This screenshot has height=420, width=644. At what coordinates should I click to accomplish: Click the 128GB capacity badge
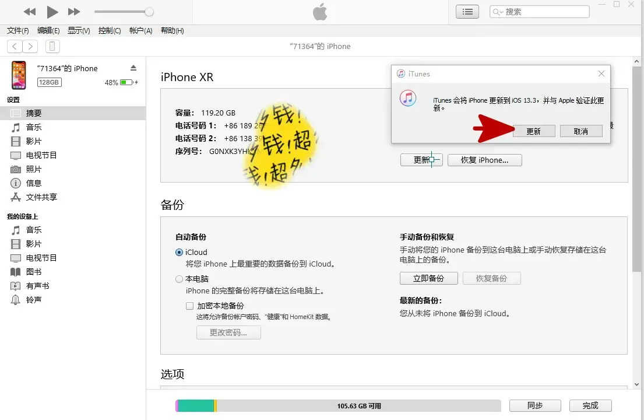pos(50,82)
